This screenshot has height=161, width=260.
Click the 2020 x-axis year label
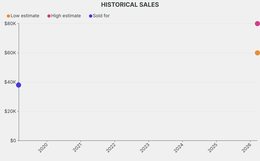(43, 147)
